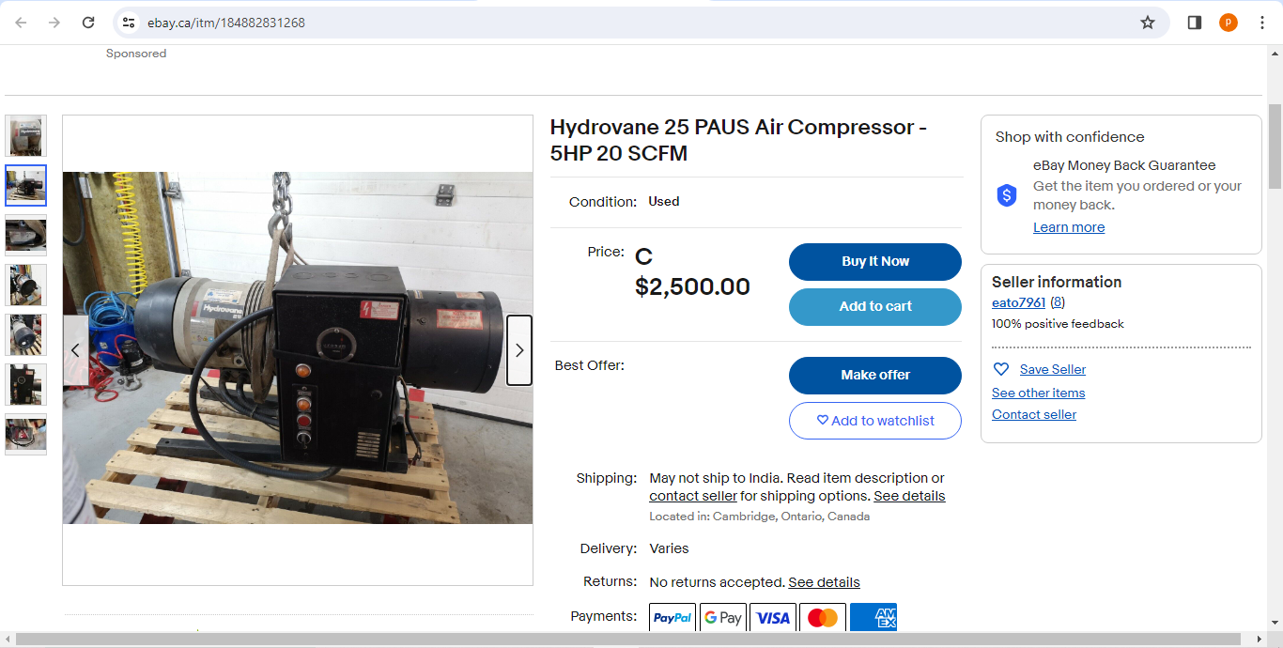This screenshot has width=1283, height=648.
Task: Click the horizontal scrollbar at page bottom
Action: pos(631,640)
